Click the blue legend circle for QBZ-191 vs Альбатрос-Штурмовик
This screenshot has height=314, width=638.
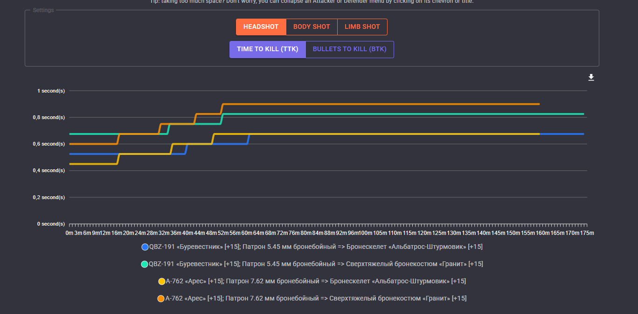tap(145, 247)
